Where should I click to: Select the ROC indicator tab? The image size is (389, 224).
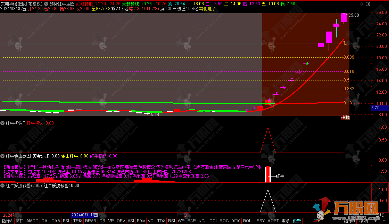coord(224,221)
